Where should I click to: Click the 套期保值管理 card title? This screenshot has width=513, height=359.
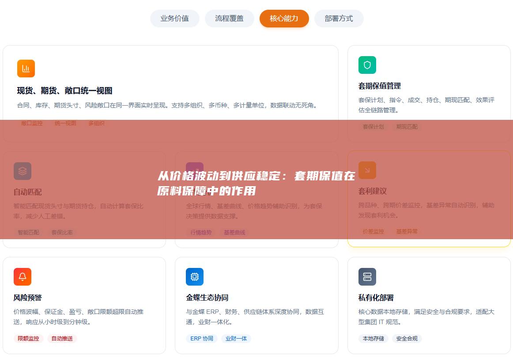tap(380, 86)
